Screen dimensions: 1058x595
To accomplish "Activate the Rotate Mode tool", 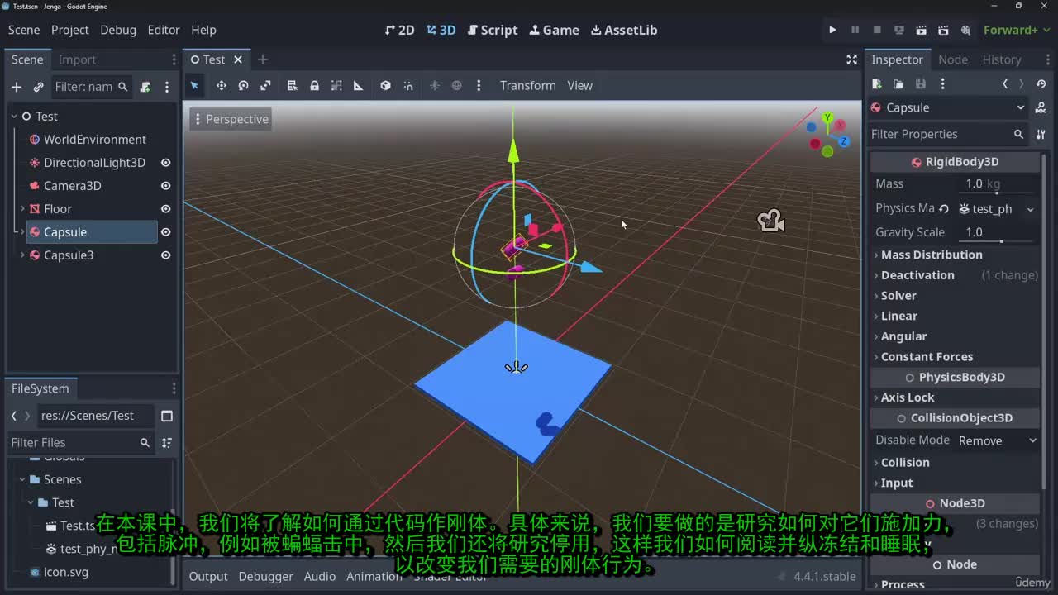I will pos(243,85).
